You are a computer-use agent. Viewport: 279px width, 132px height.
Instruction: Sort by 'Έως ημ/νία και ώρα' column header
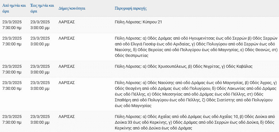(42, 8)
